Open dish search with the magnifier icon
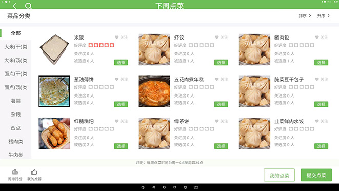Viewport: 339px width, 191px height. pyautogui.click(x=28, y=6)
